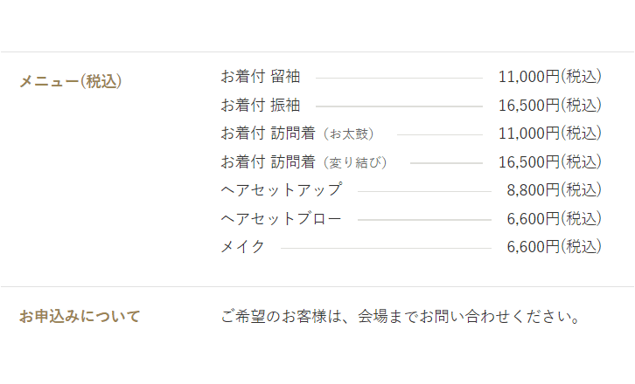
Task: Select the お着付 留袖 menu item
Action: click(x=261, y=77)
